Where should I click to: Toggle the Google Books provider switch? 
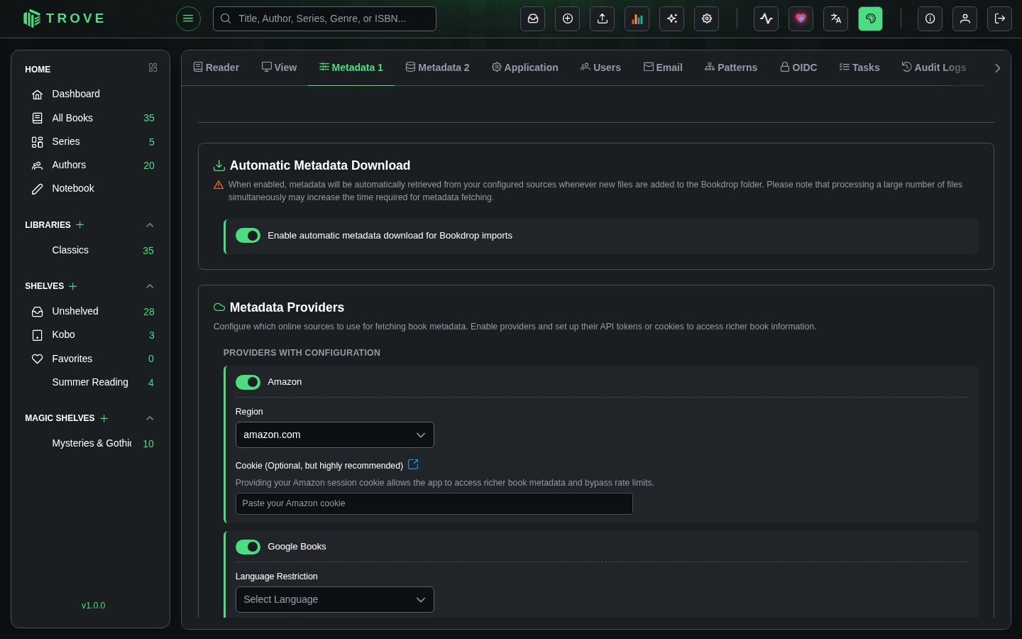[x=248, y=547]
